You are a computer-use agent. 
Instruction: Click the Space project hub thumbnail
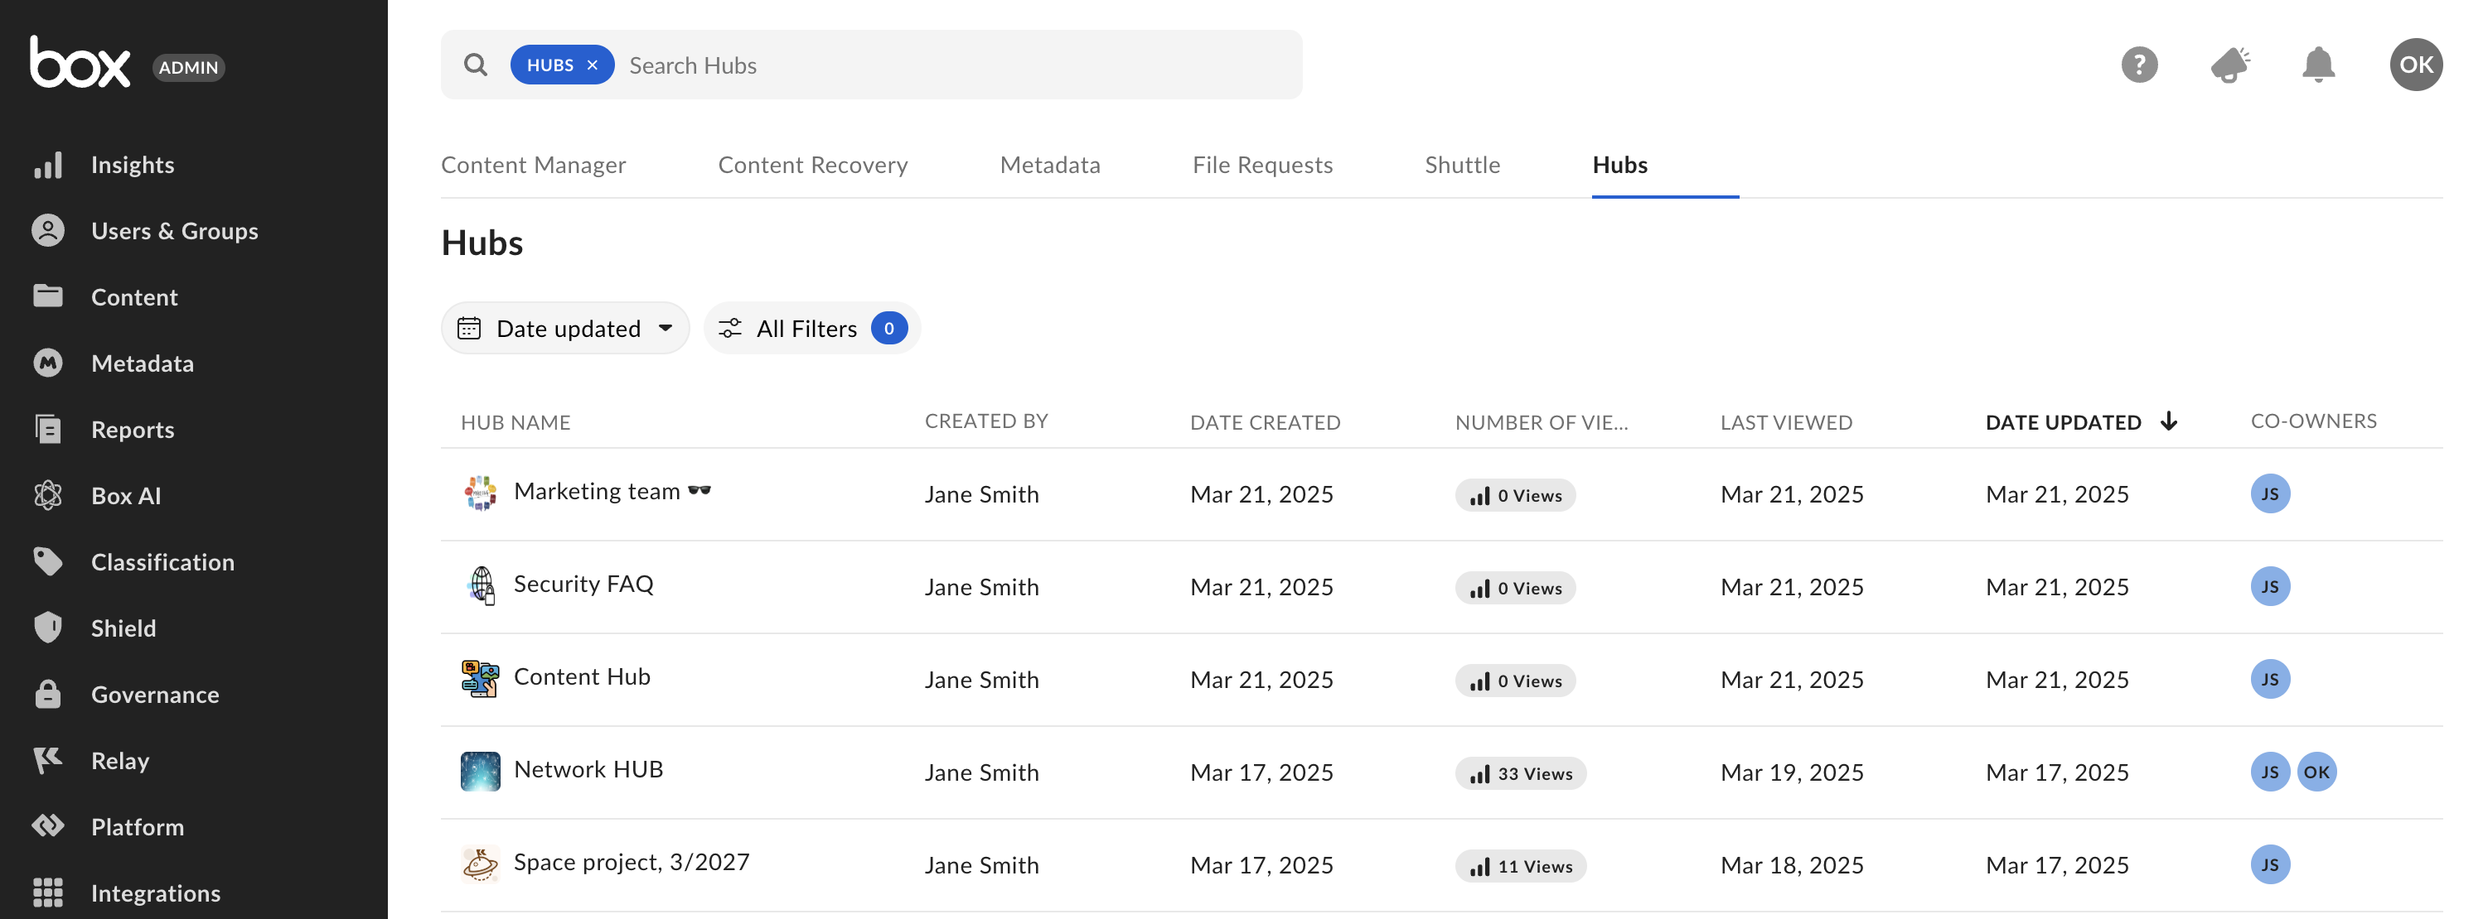tap(480, 864)
